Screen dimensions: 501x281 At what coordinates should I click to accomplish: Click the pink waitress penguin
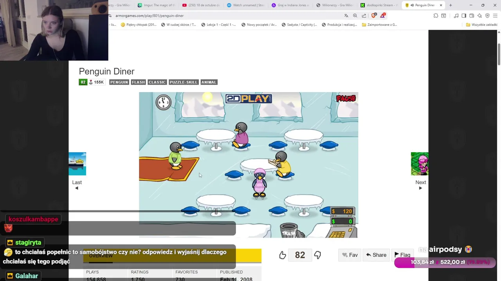(x=259, y=183)
